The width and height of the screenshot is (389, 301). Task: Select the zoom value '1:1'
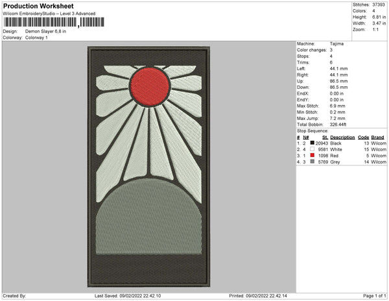375,30
